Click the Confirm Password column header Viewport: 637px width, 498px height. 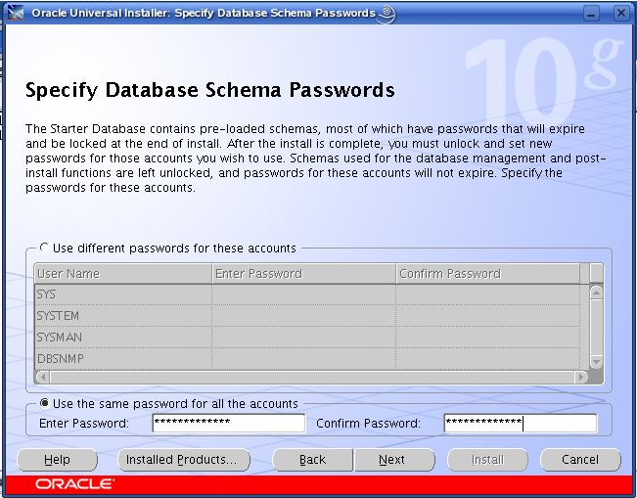click(x=487, y=274)
